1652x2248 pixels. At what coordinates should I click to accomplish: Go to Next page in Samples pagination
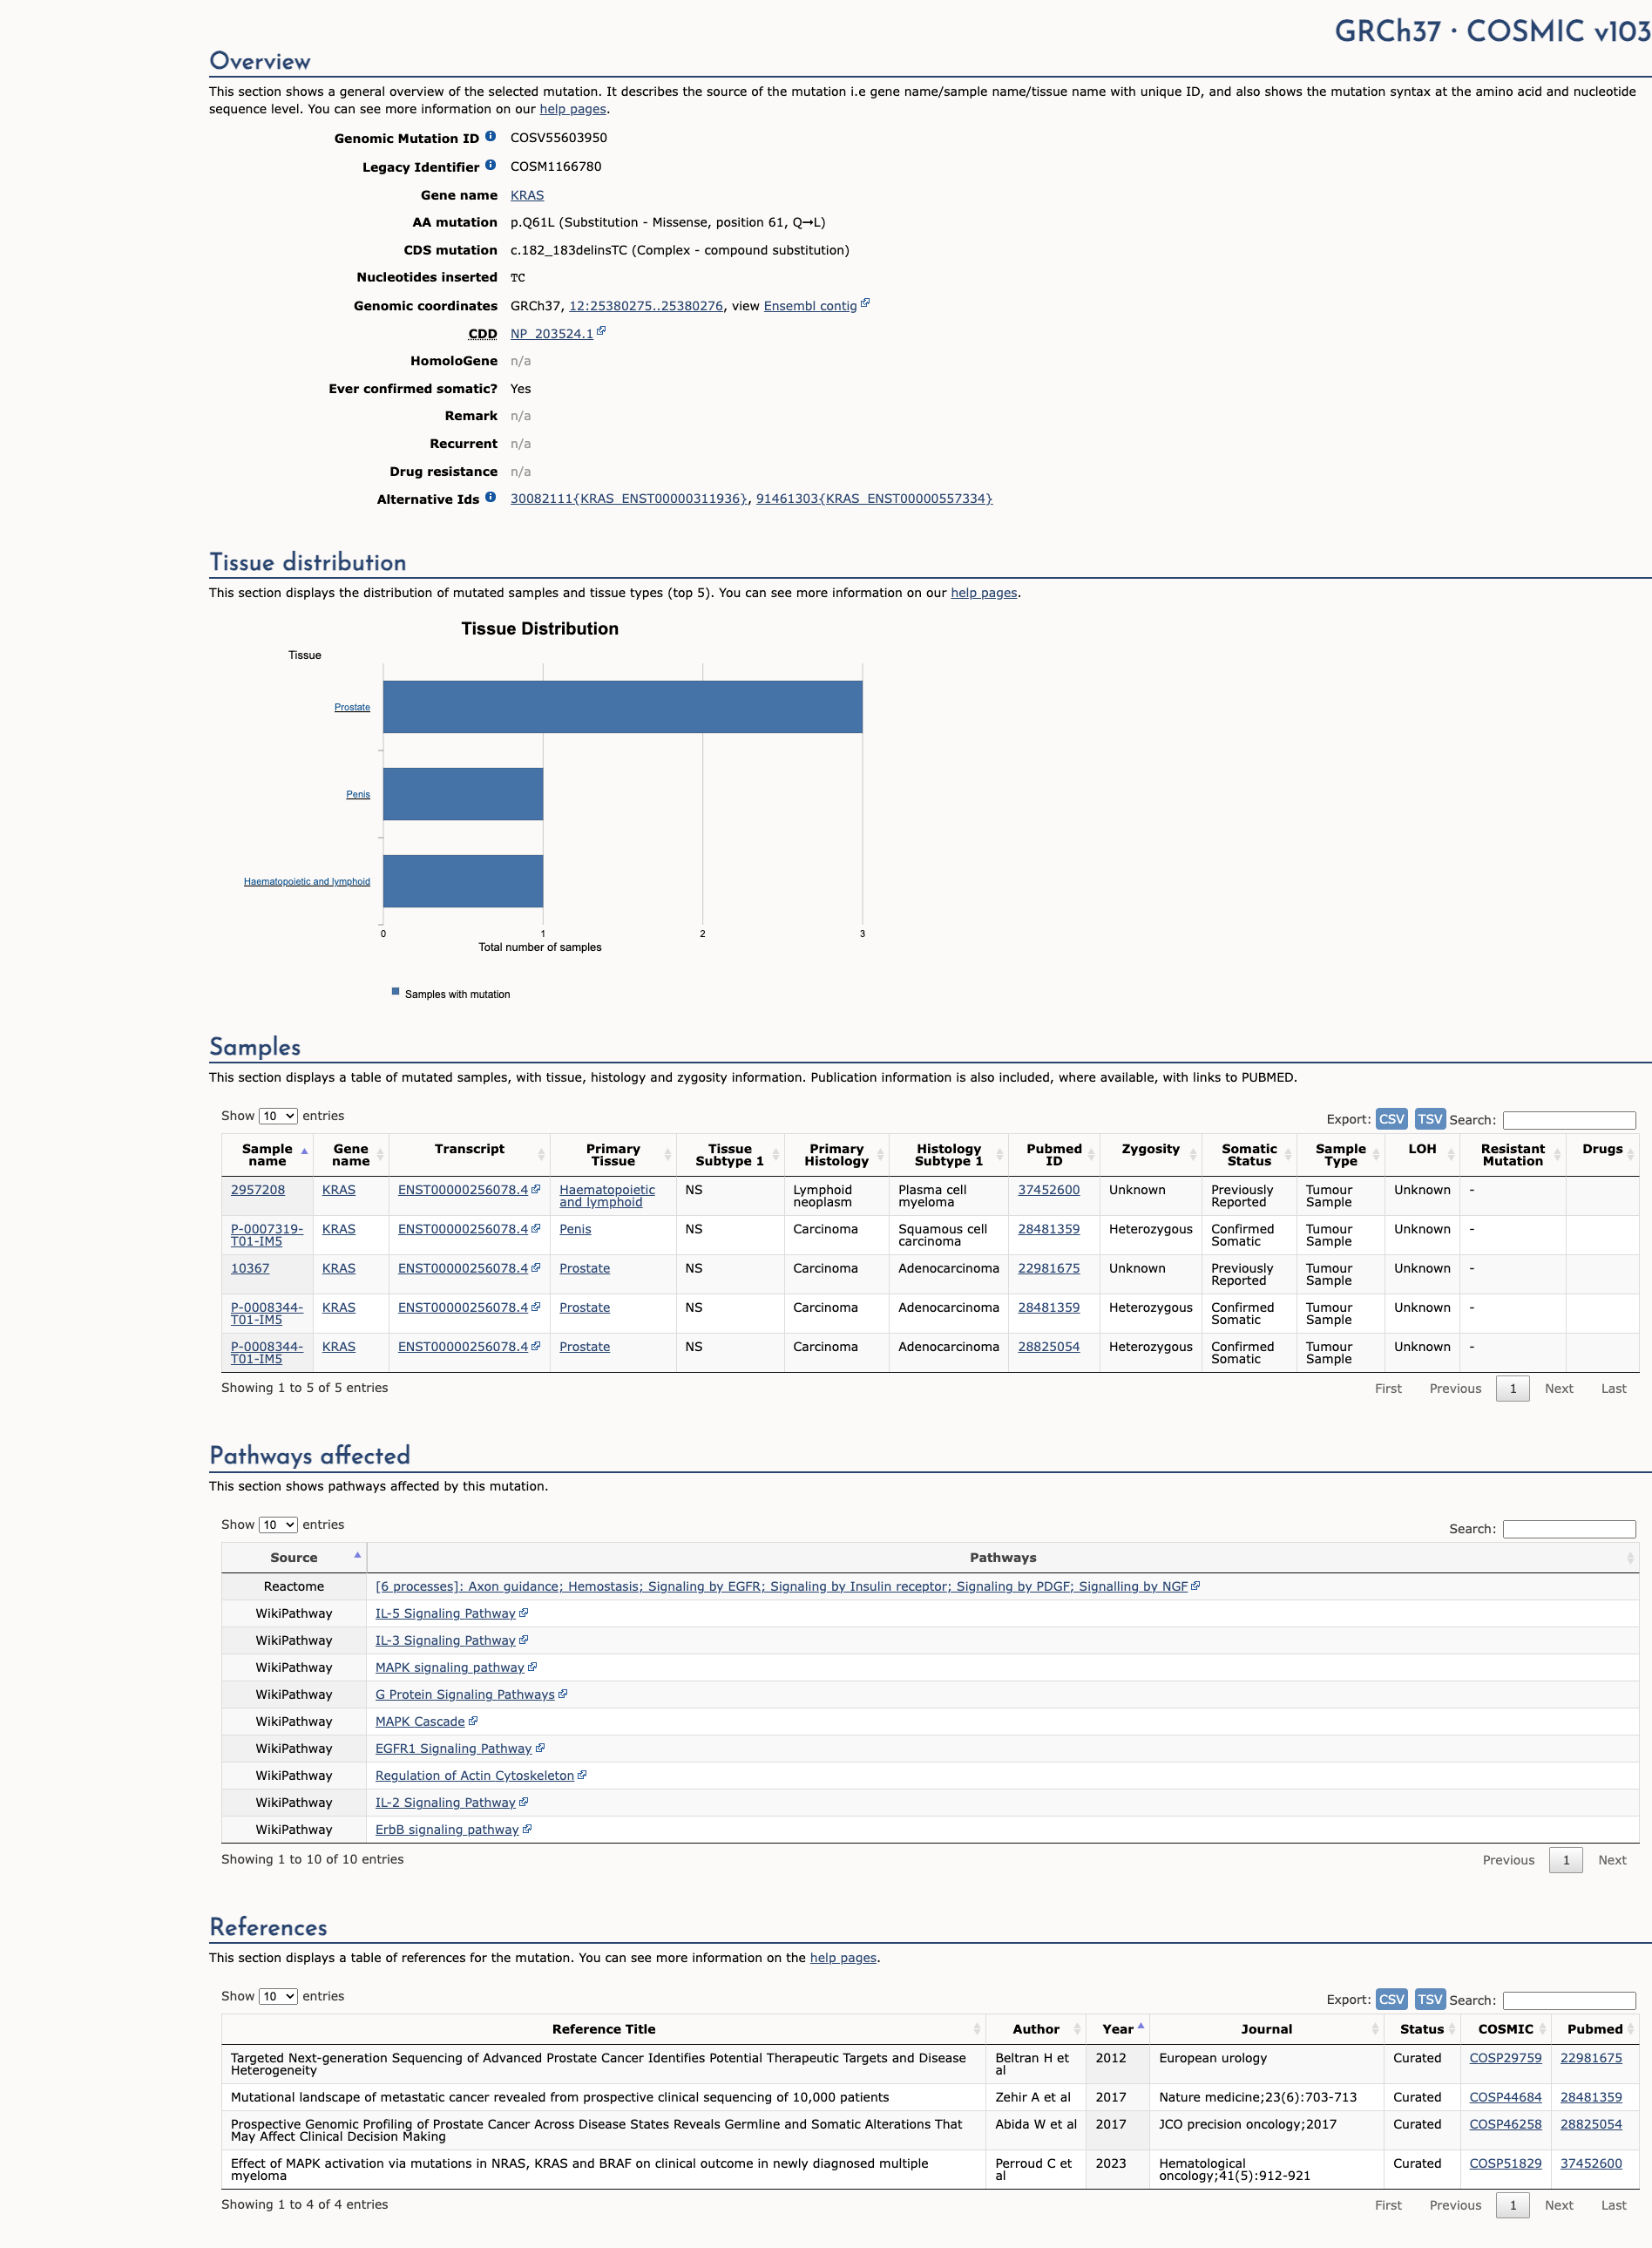point(1558,1389)
